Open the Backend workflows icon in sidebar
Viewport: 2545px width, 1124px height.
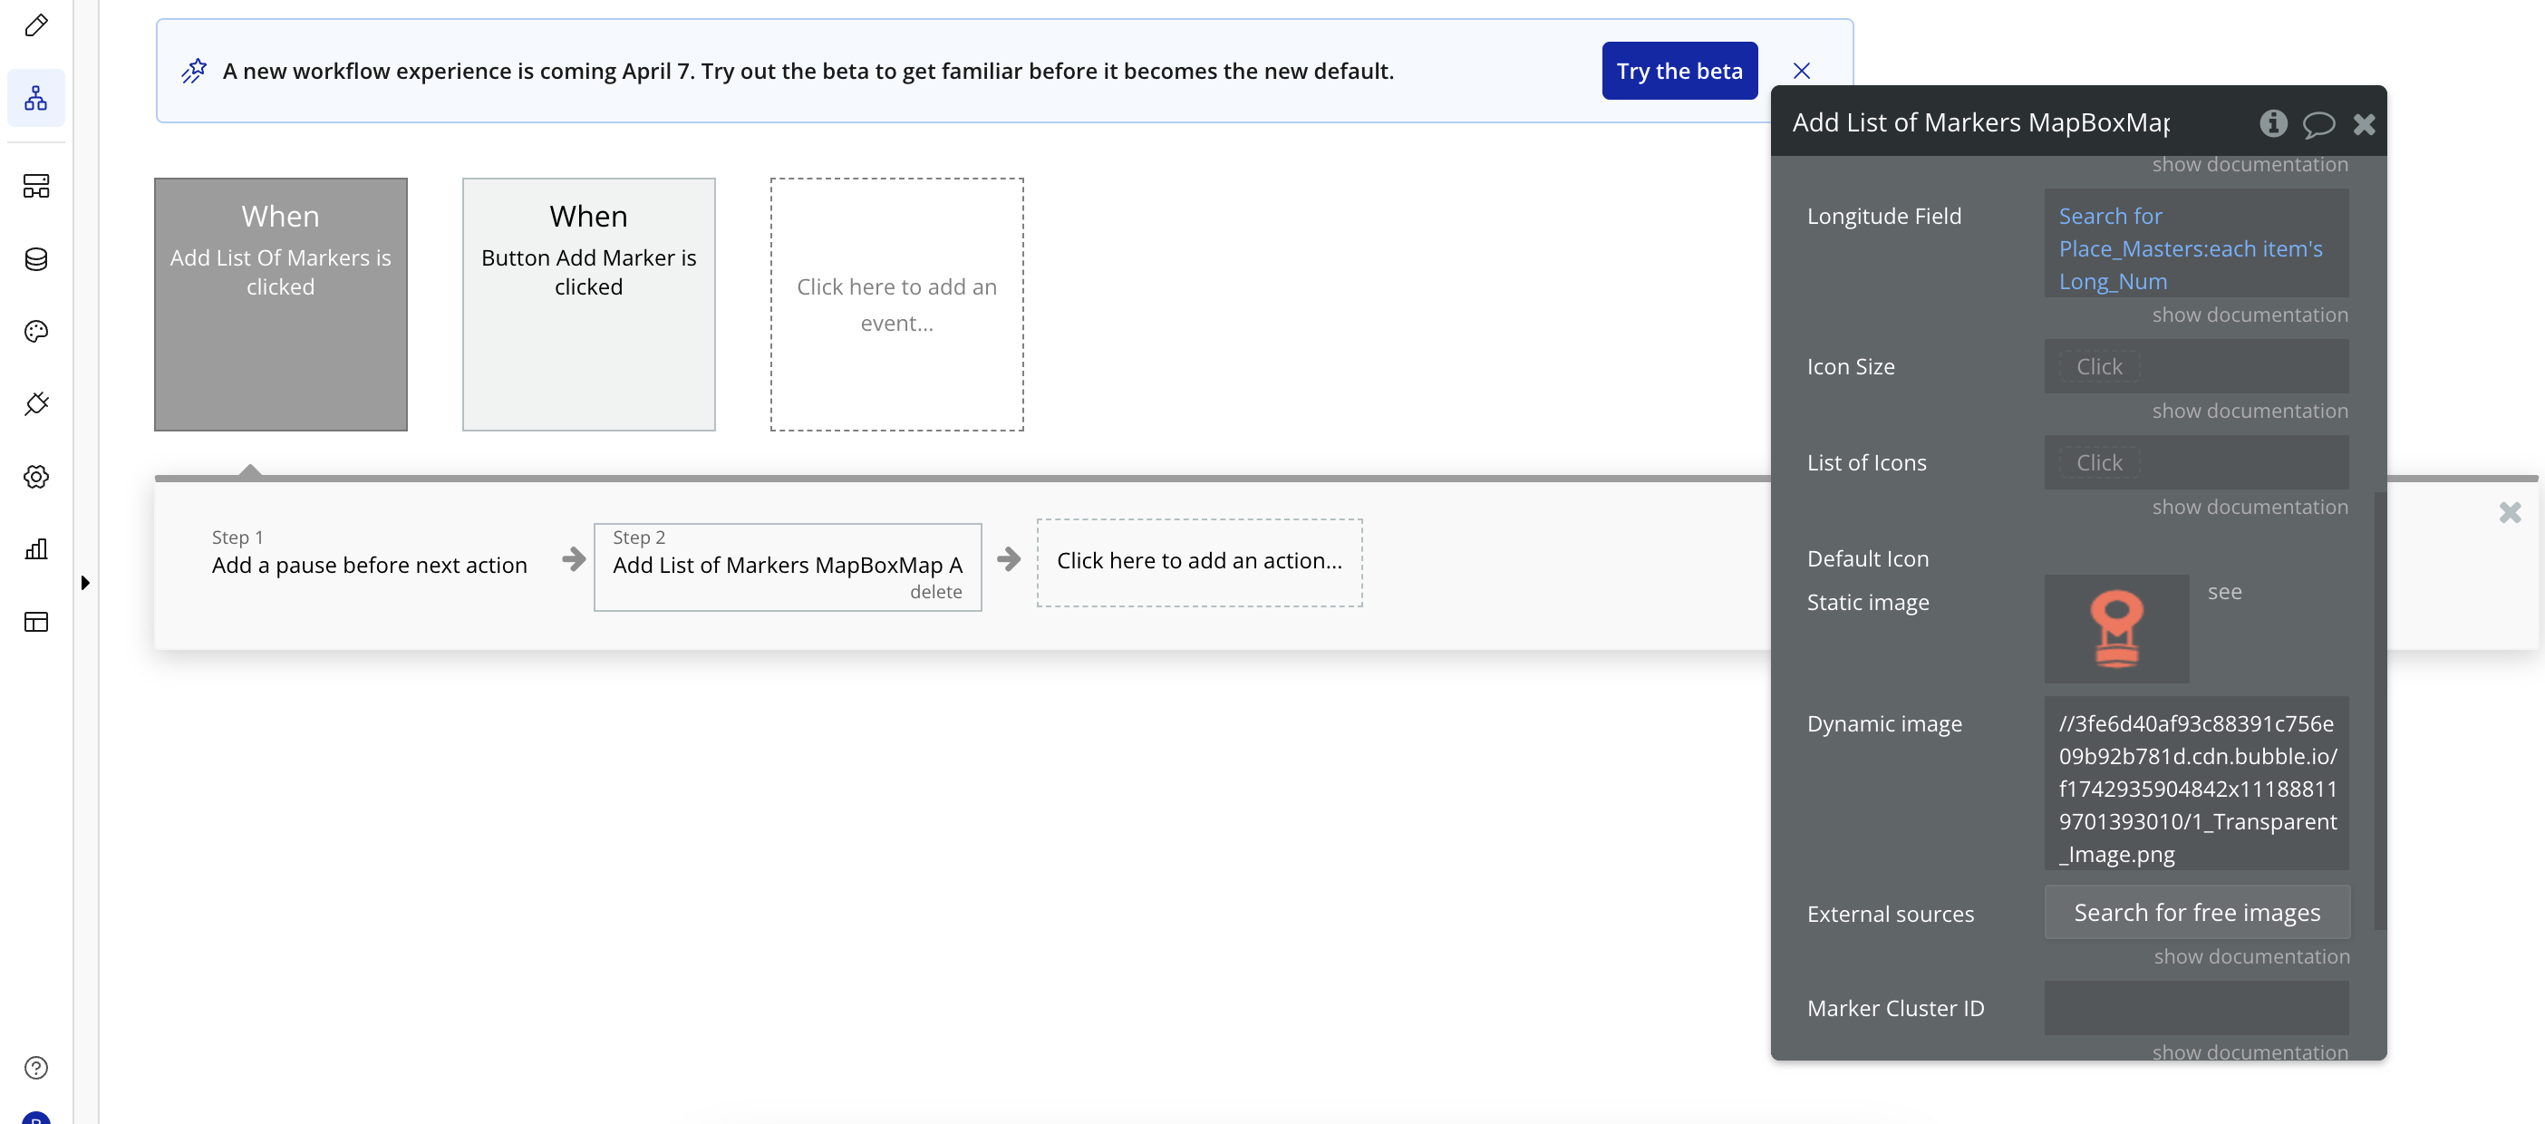[36, 186]
